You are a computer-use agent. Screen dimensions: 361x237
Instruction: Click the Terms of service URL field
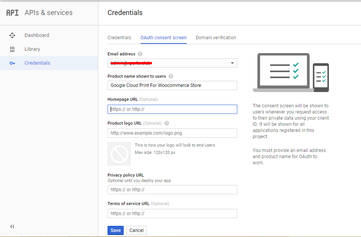[x=172, y=214]
